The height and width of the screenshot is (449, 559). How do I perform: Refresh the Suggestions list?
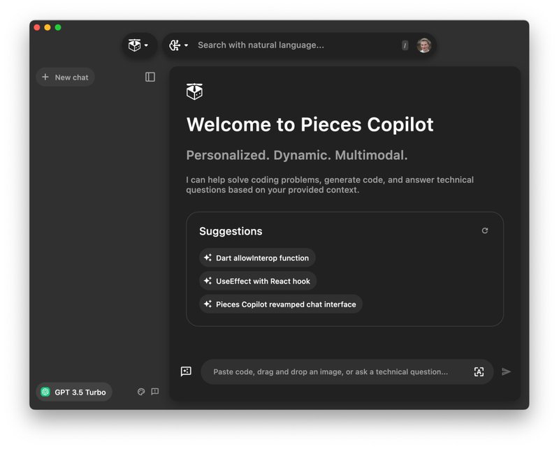click(484, 230)
